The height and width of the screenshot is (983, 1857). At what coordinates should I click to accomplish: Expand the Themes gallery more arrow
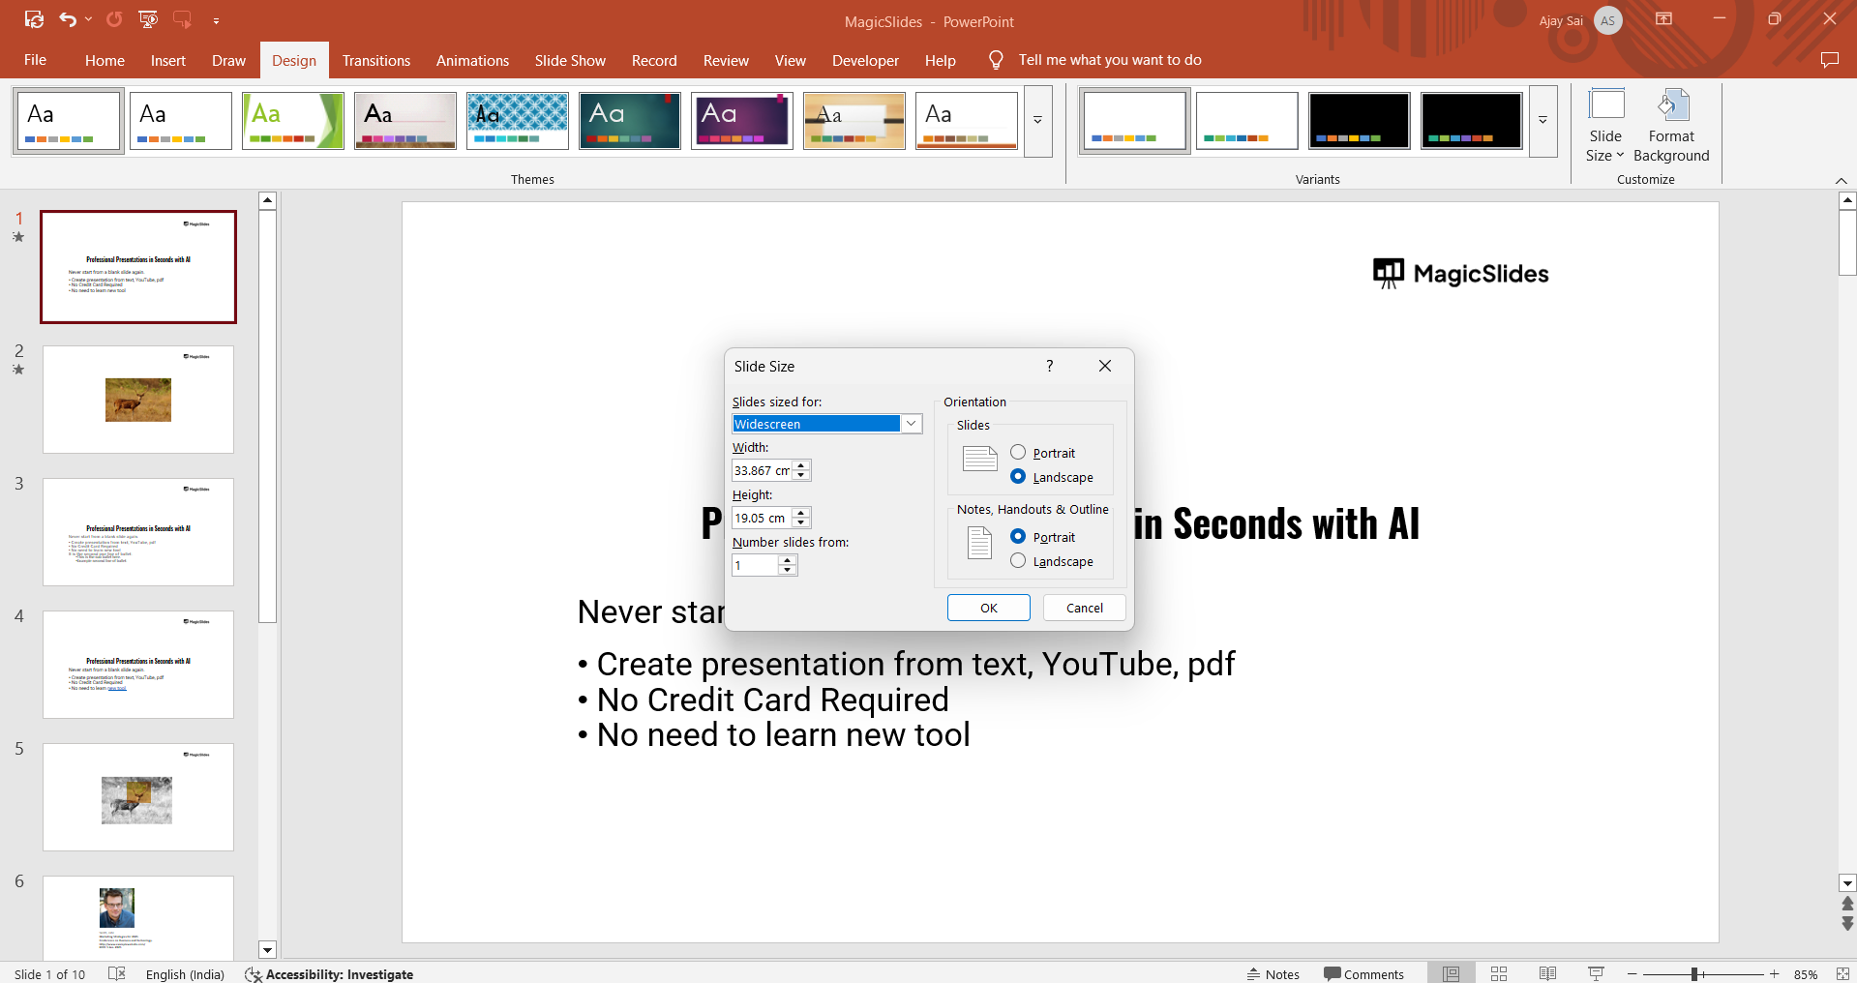coord(1037,121)
